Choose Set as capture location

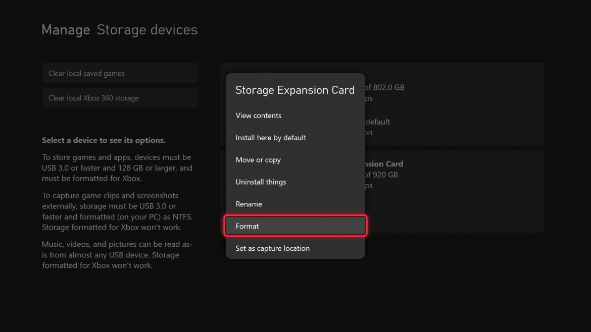[295, 248]
